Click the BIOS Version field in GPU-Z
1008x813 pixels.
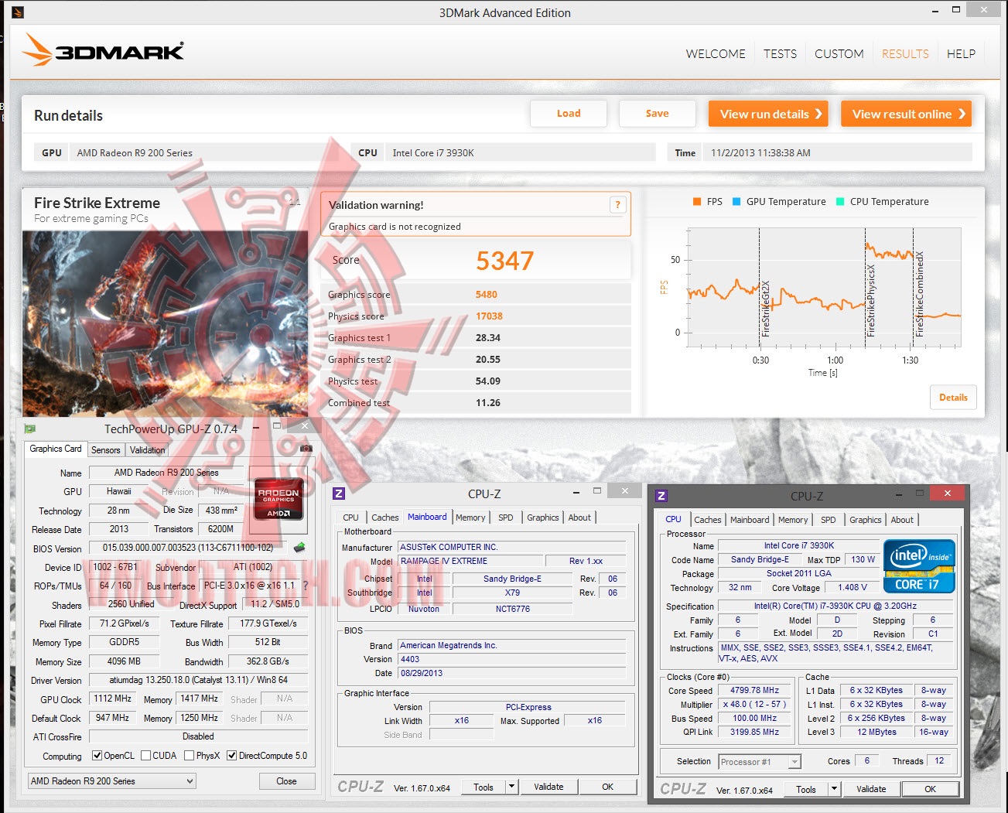[x=188, y=548]
